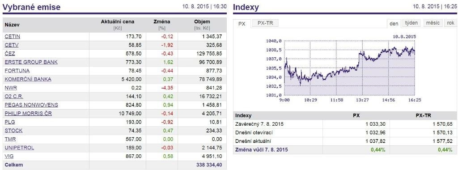Select PHILIP MORRIS ČR link
The image size is (458, 170).
pyautogui.click(x=28, y=113)
